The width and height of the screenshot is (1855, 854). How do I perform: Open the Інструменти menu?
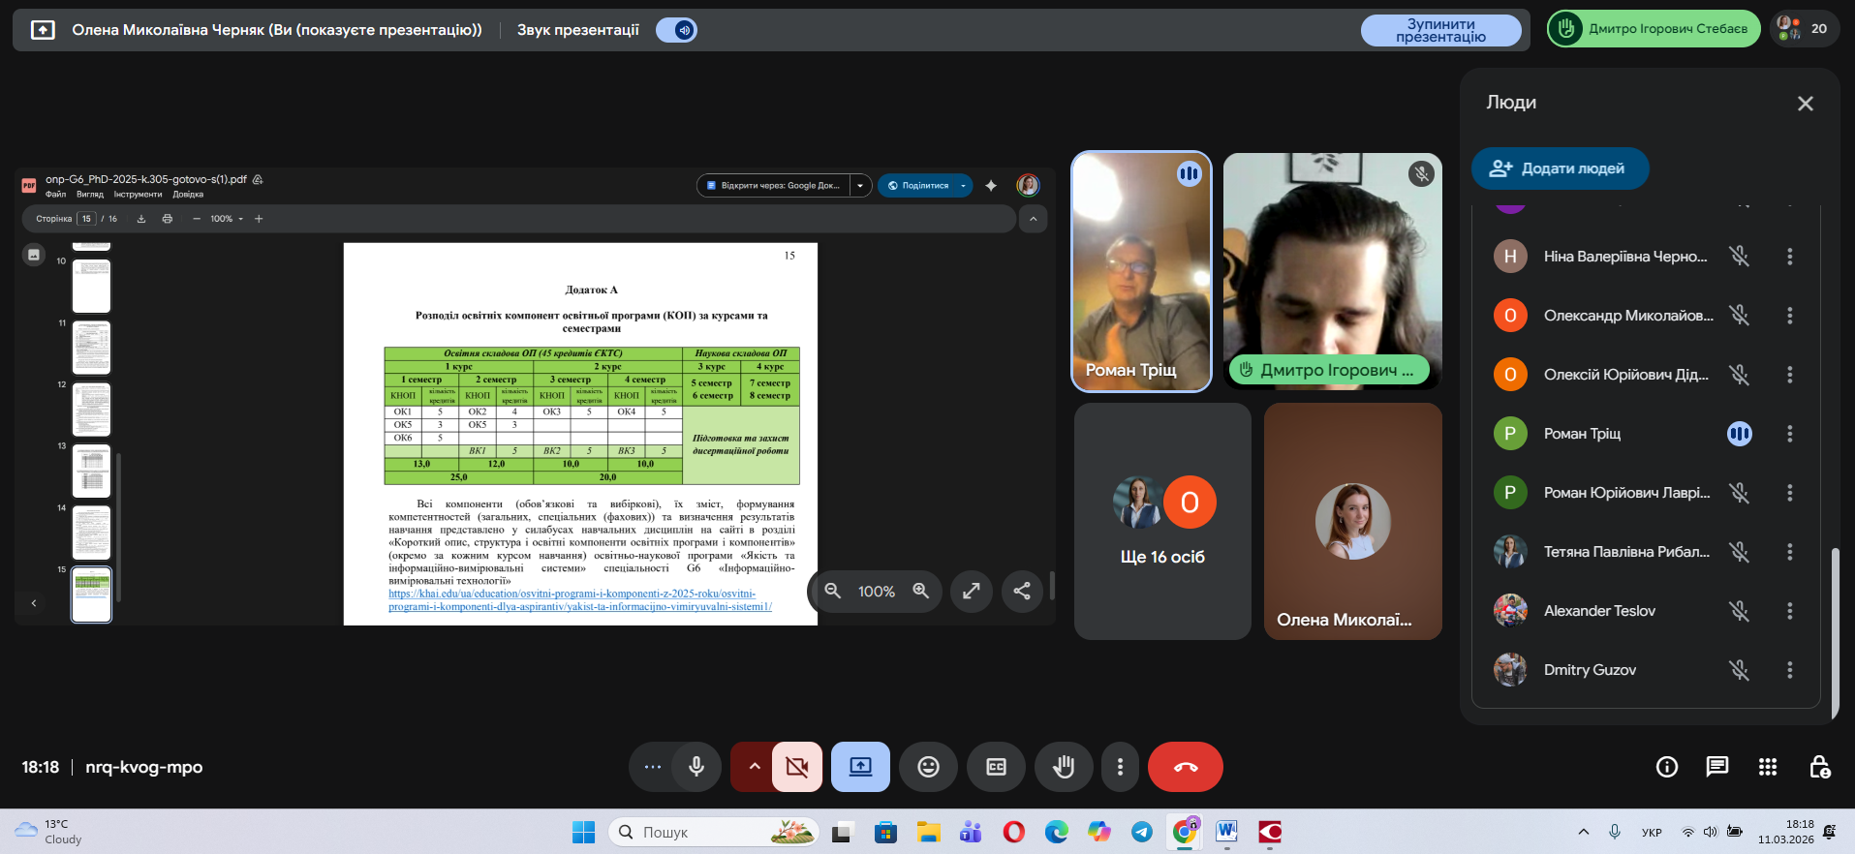pos(138,195)
